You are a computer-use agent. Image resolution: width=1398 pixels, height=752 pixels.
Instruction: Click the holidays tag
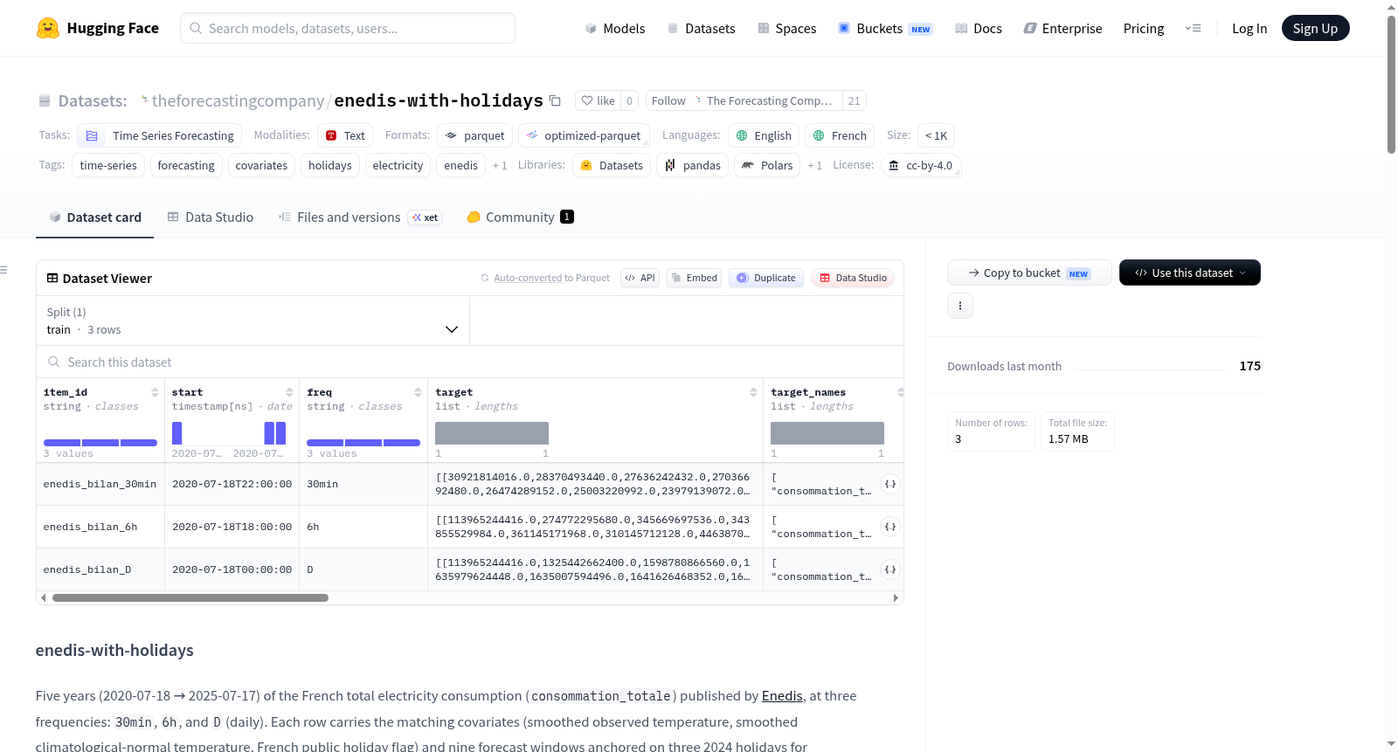330,165
